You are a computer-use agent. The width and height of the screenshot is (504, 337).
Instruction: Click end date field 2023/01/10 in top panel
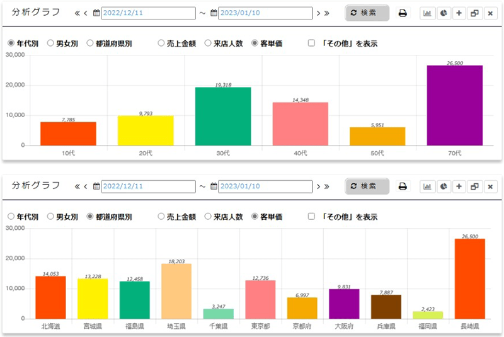pyautogui.click(x=265, y=13)
